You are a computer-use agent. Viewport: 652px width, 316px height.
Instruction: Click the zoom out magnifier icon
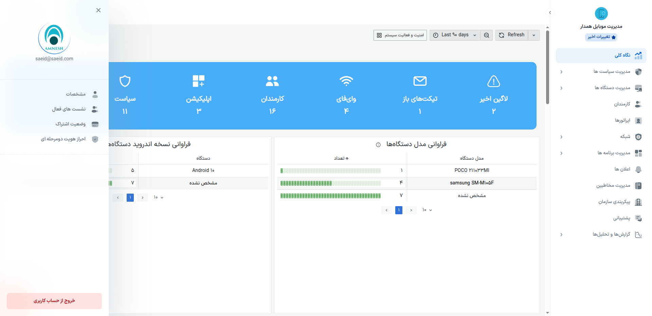486,35
